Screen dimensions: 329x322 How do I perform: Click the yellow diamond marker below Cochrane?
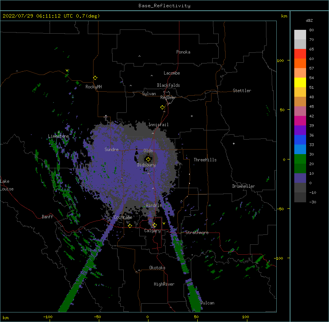coord(130,226)
